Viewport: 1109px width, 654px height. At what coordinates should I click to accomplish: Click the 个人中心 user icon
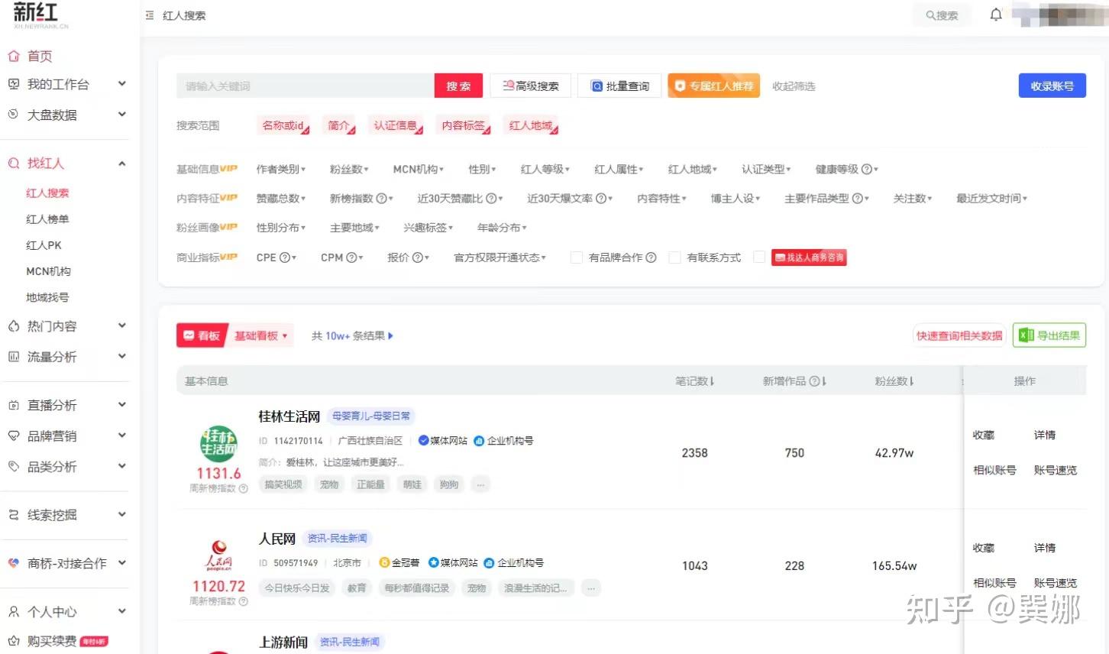coord(13,611)
